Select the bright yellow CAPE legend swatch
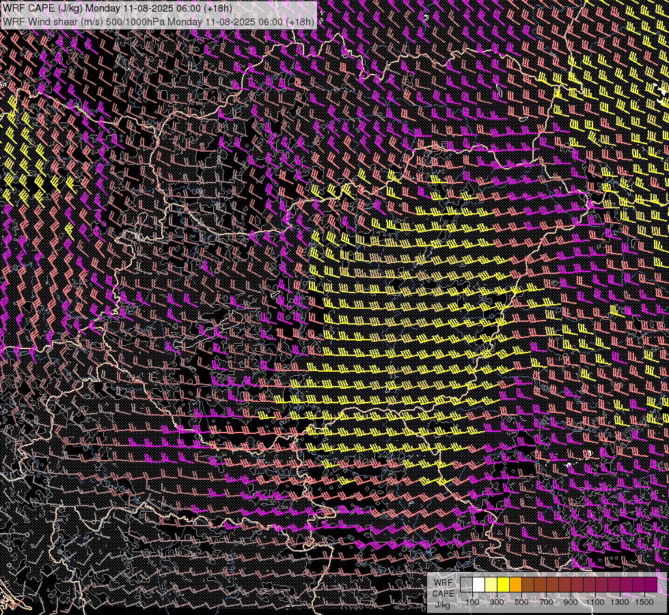This screenshot has width=669, height=615. pyautogui.click(x=504, y=585)
